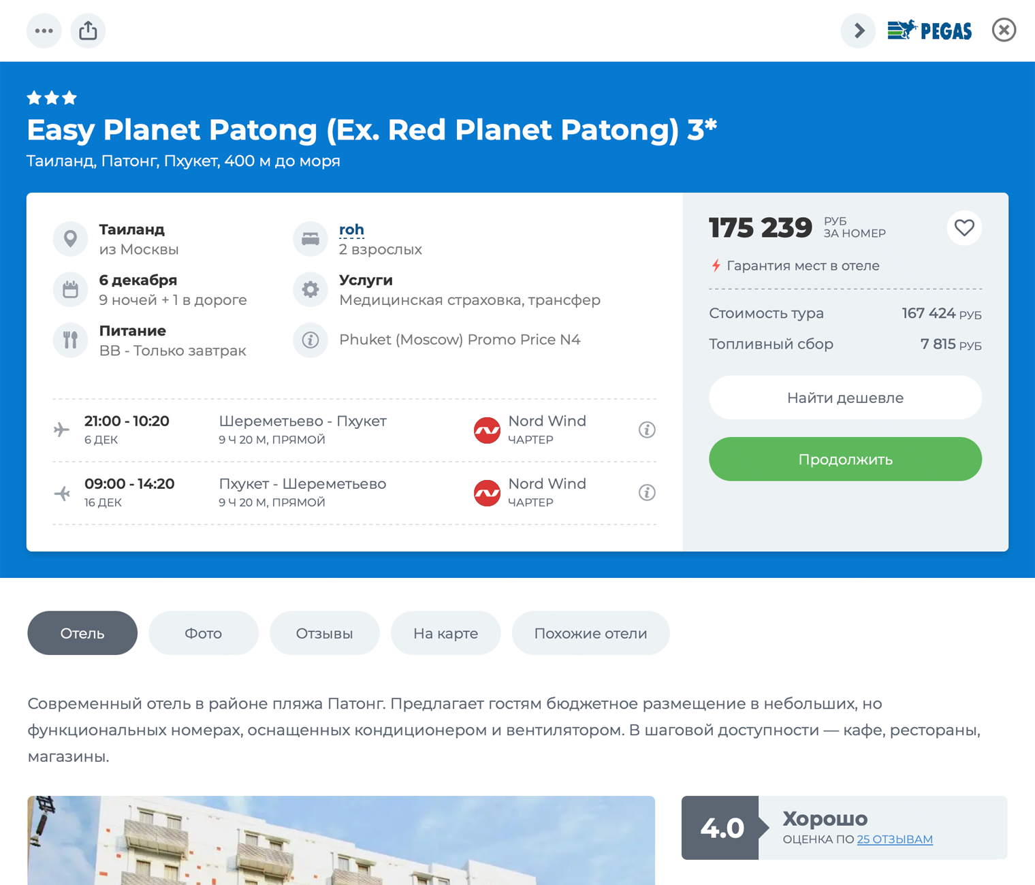This screenshot has width=1035, height=885.
Task: Select the Отель tab
Action: pyautogui.click(x=82, y=633)
